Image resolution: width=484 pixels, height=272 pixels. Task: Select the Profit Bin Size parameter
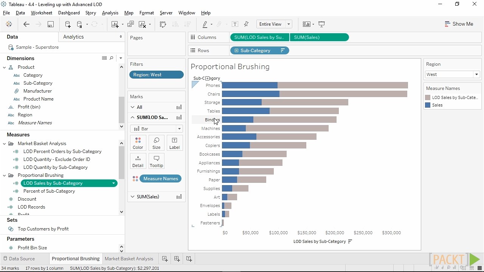(32, 248)
